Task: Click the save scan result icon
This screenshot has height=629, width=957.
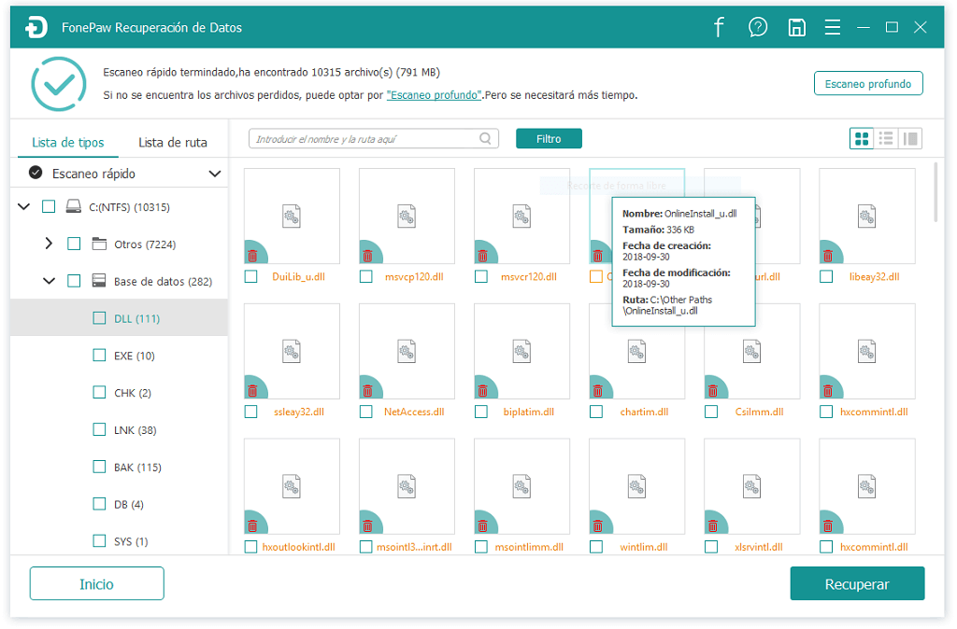Action: click(x=796, y=27)
